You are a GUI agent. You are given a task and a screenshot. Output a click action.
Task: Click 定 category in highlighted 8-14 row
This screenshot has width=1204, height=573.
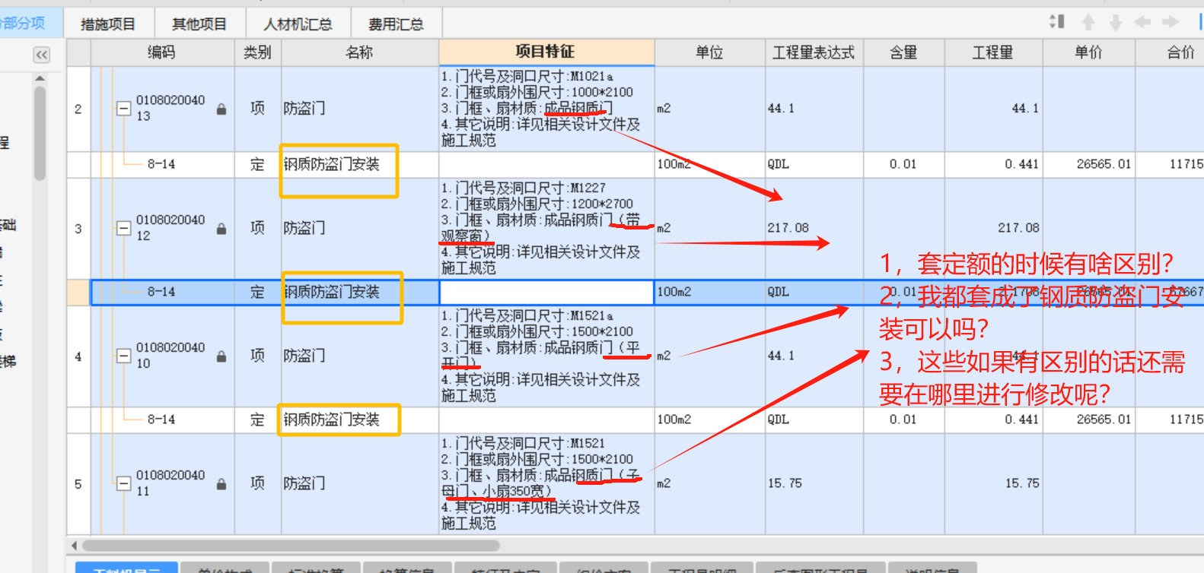257,292
